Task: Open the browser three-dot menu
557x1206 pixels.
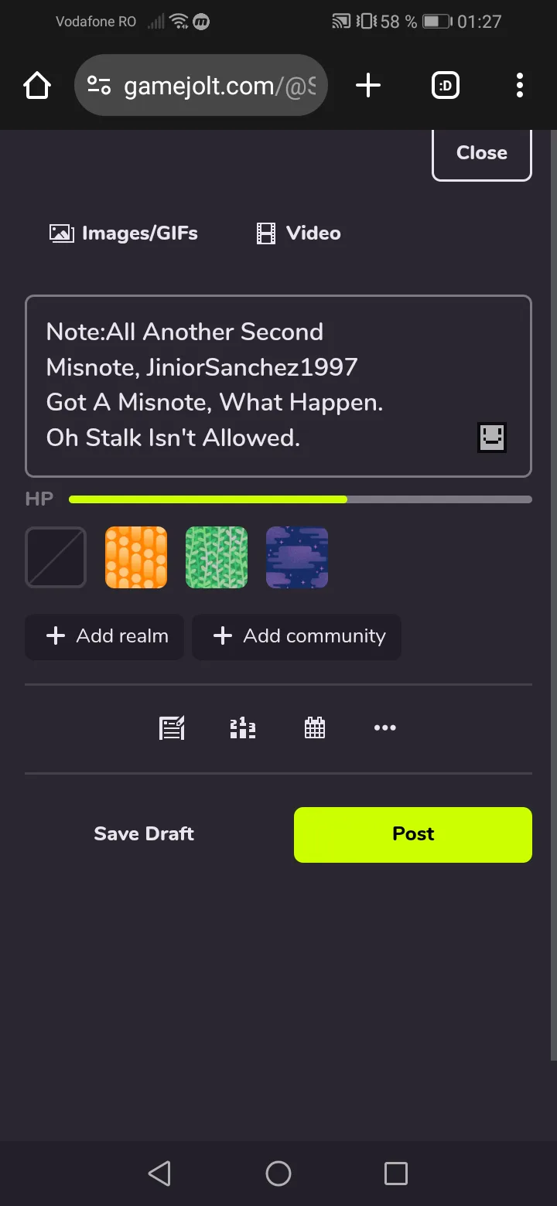Action: point(519,86)
